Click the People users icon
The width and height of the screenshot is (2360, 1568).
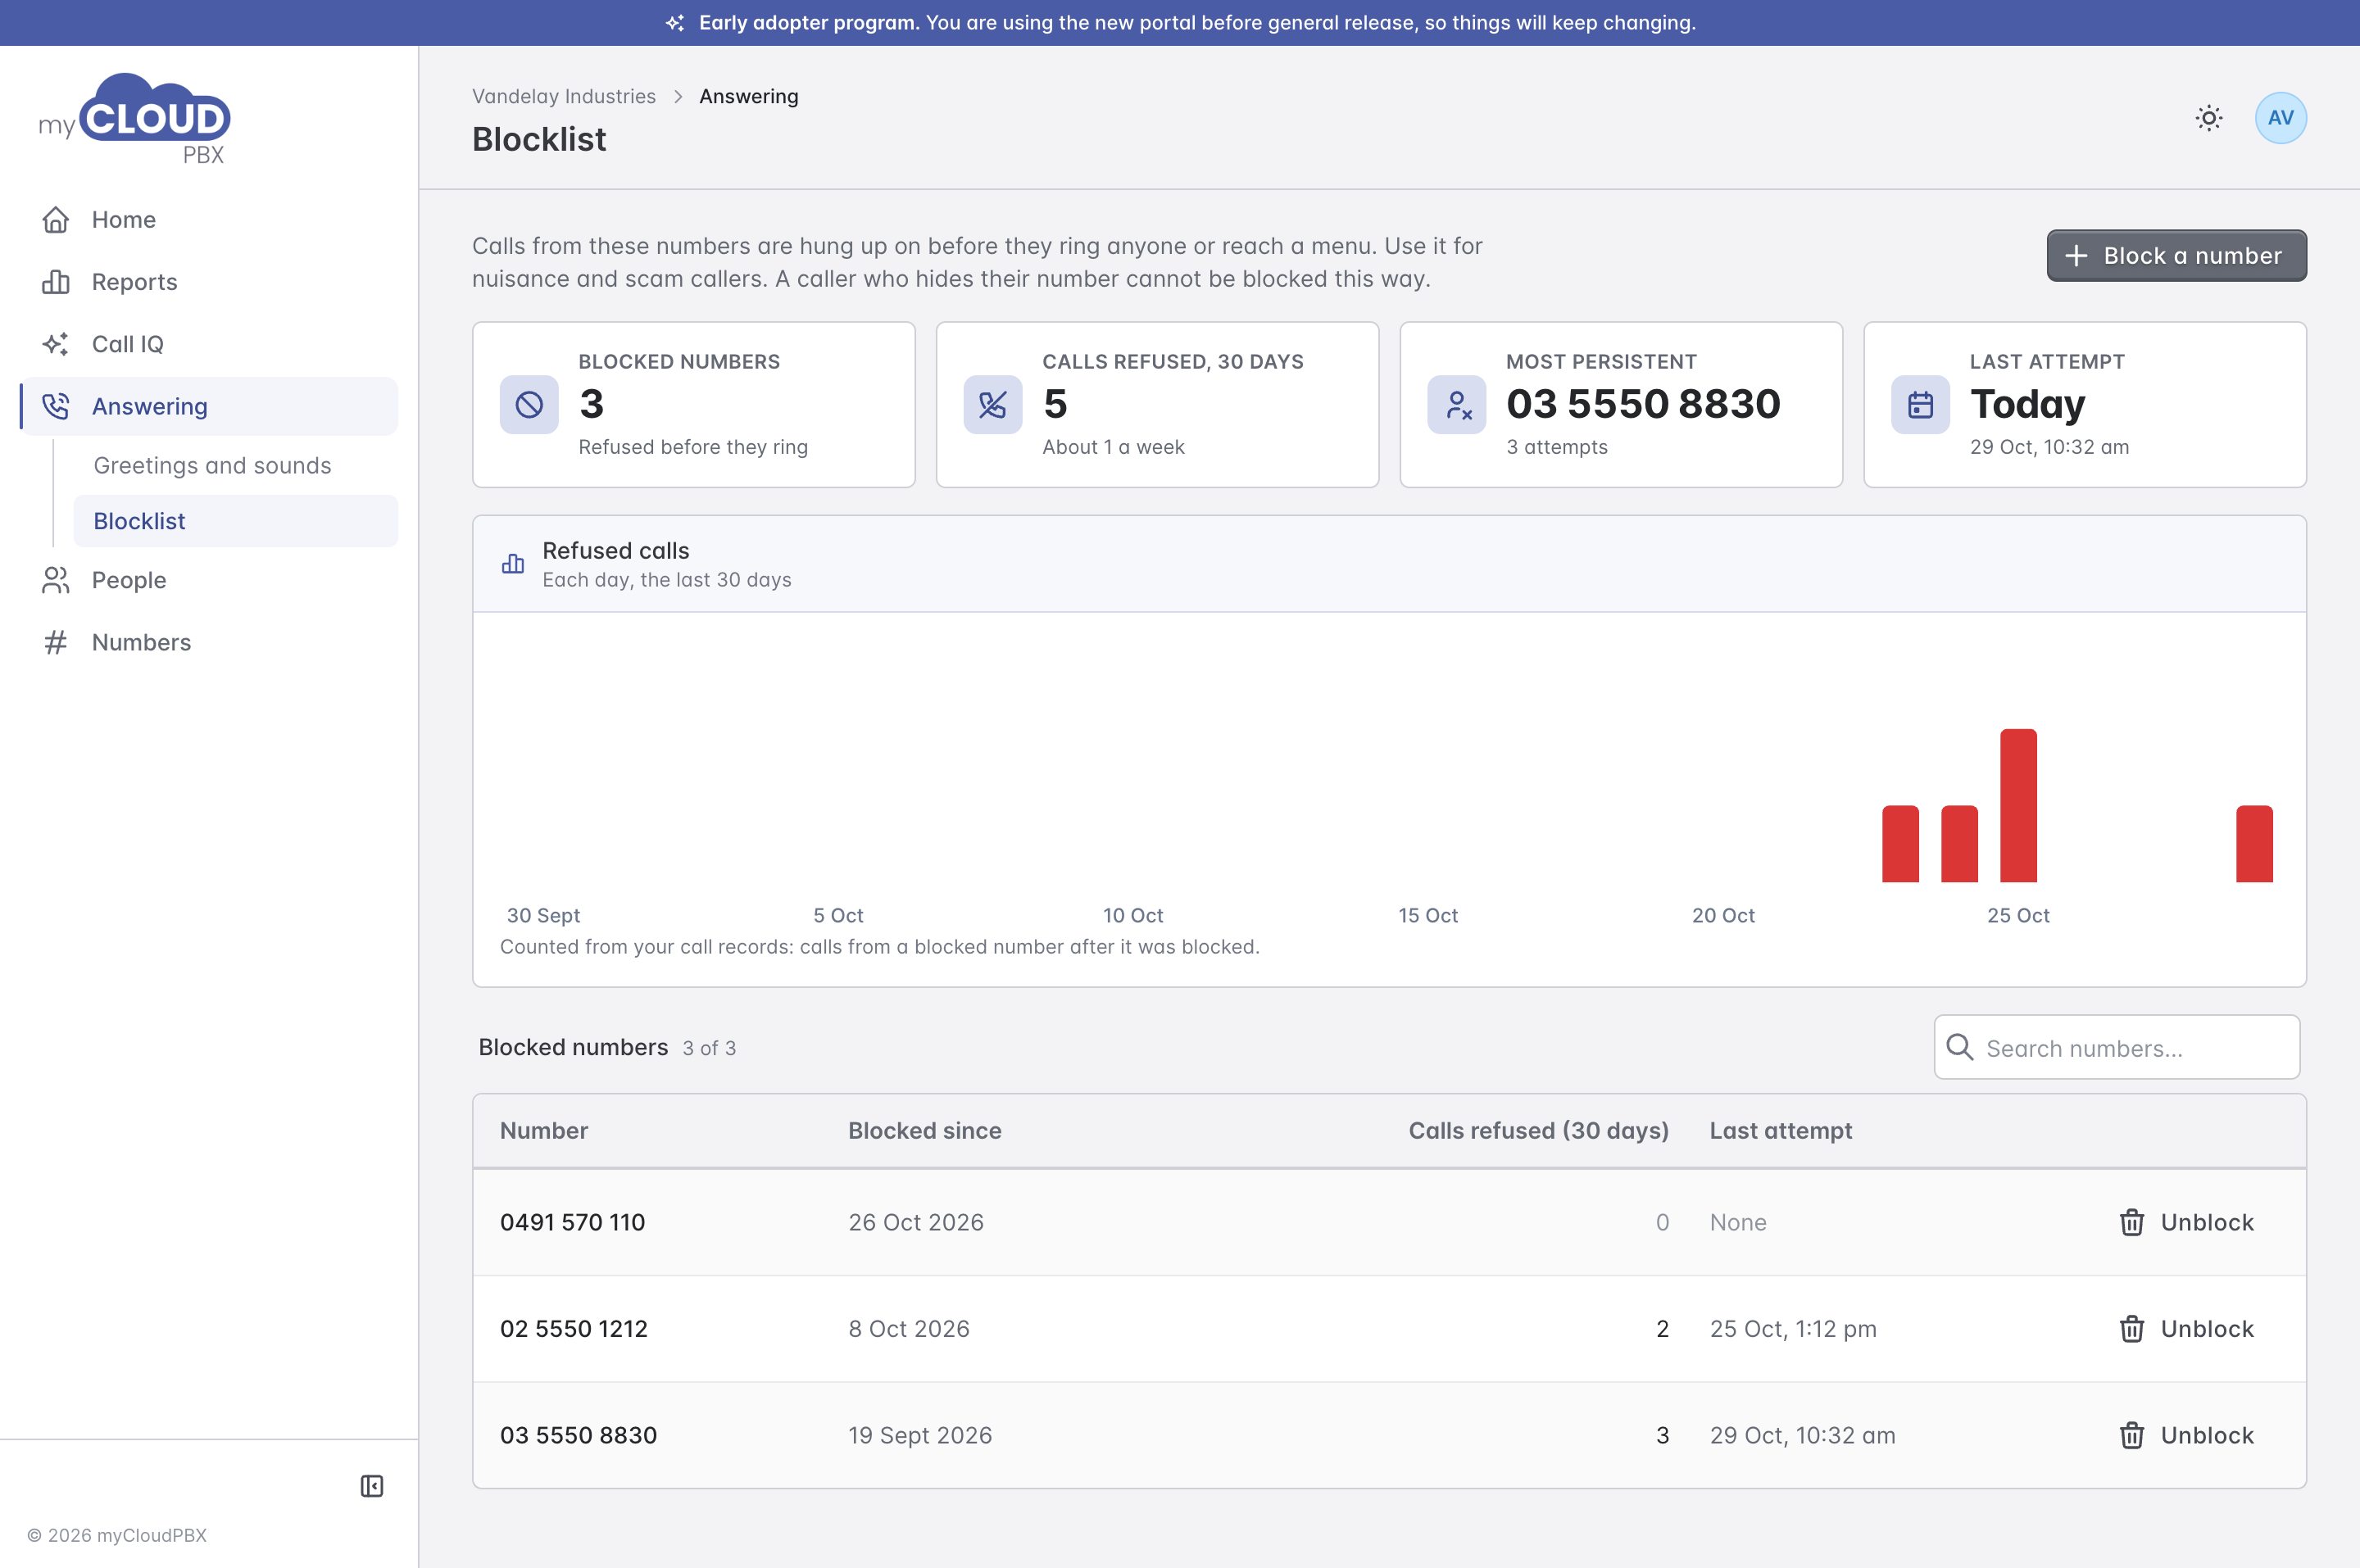(x=56, y=580)
